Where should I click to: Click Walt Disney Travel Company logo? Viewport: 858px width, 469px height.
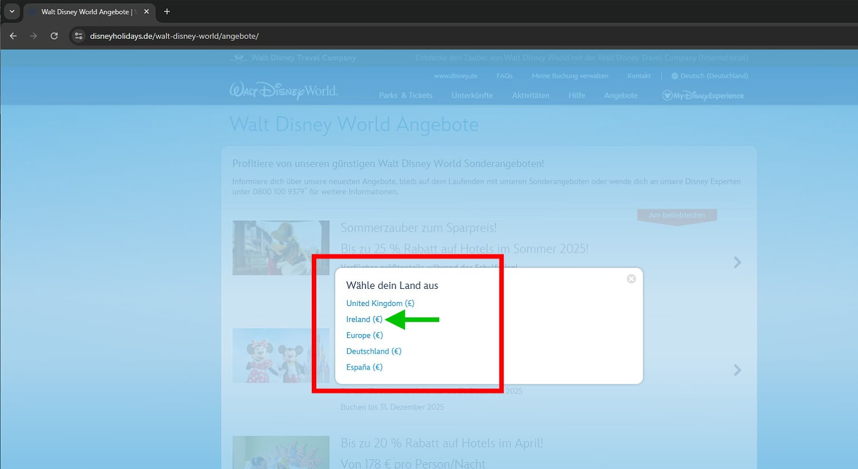click(x=293, y=58)
